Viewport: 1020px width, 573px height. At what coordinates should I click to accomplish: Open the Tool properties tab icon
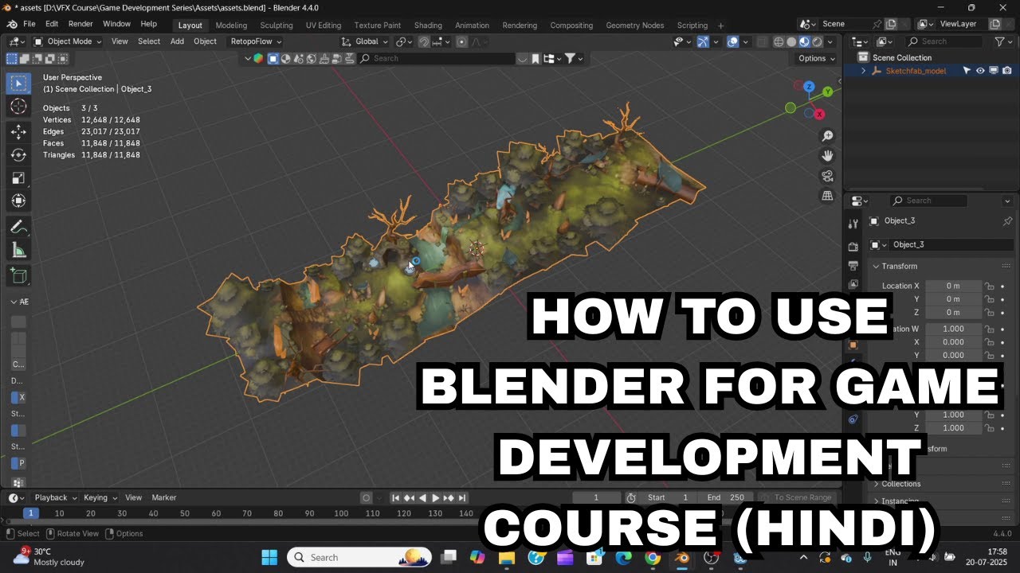click(x=853, y=224)
